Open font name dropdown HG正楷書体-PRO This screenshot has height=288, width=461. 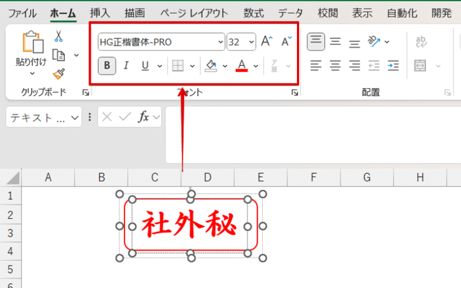tap(221, 42)
